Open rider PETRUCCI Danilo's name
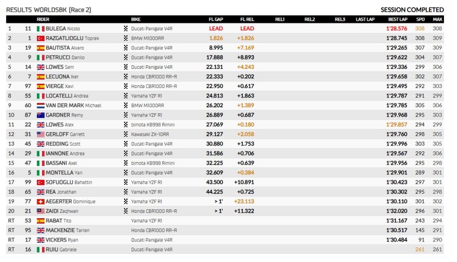The width and height of the screenshot is (457, 262). (x=65, y=58)
